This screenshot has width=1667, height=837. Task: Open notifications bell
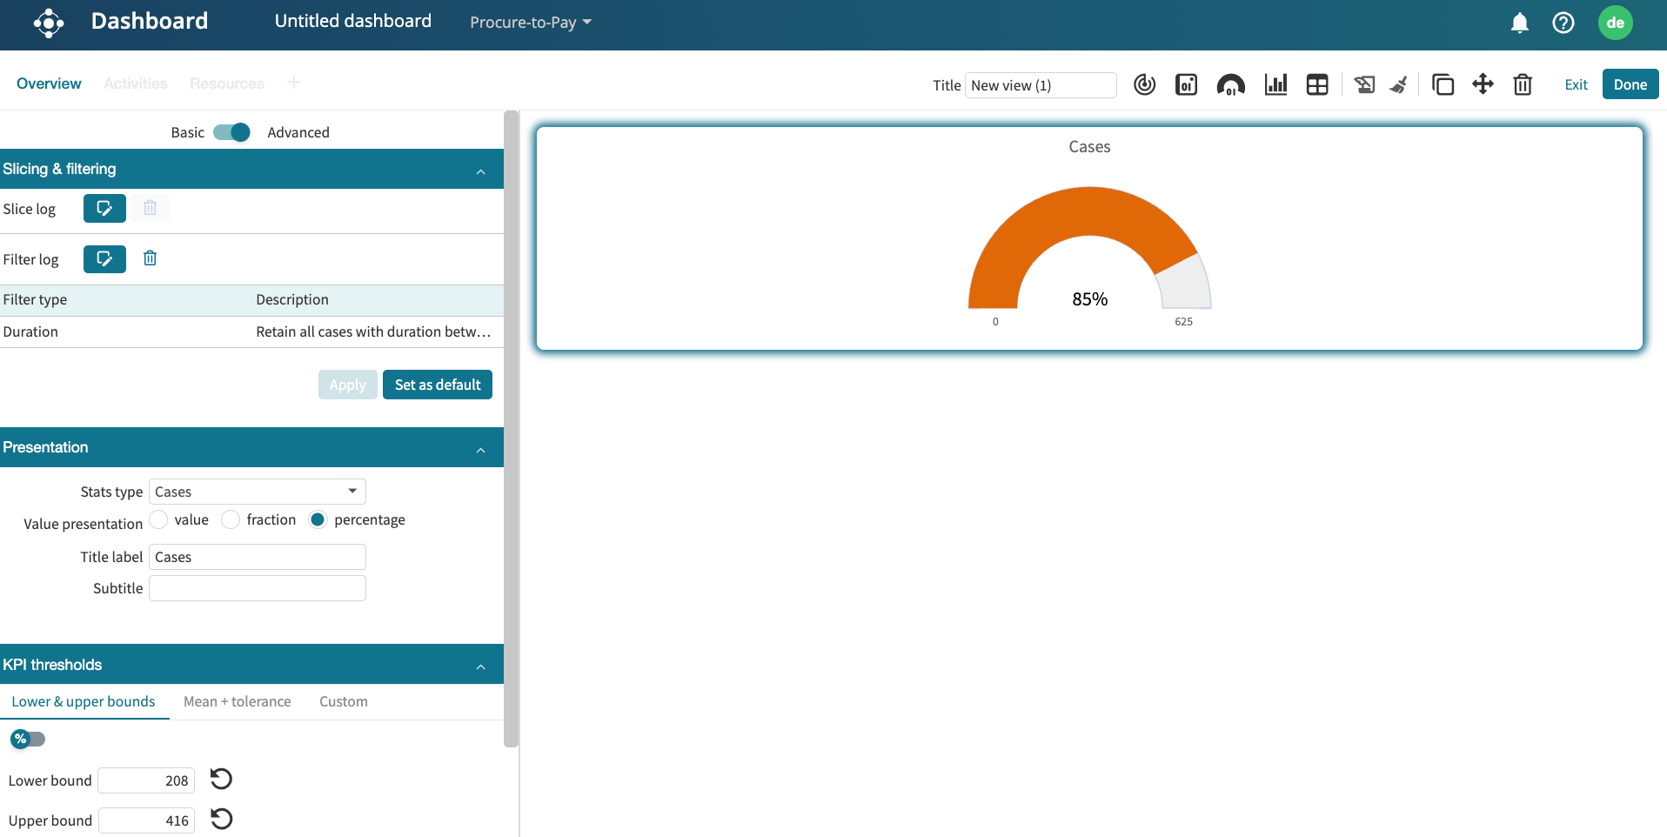coord(1519,23)
